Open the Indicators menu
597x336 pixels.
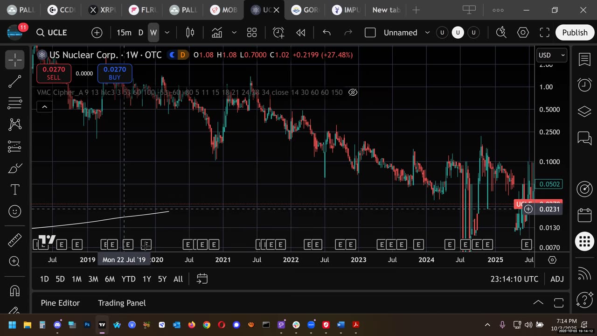[217, 32]
